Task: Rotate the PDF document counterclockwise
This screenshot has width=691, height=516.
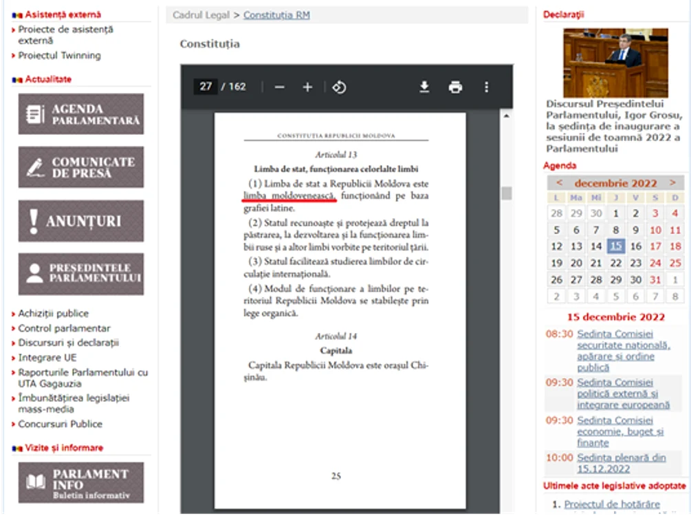Action: [x=339, y=87]
